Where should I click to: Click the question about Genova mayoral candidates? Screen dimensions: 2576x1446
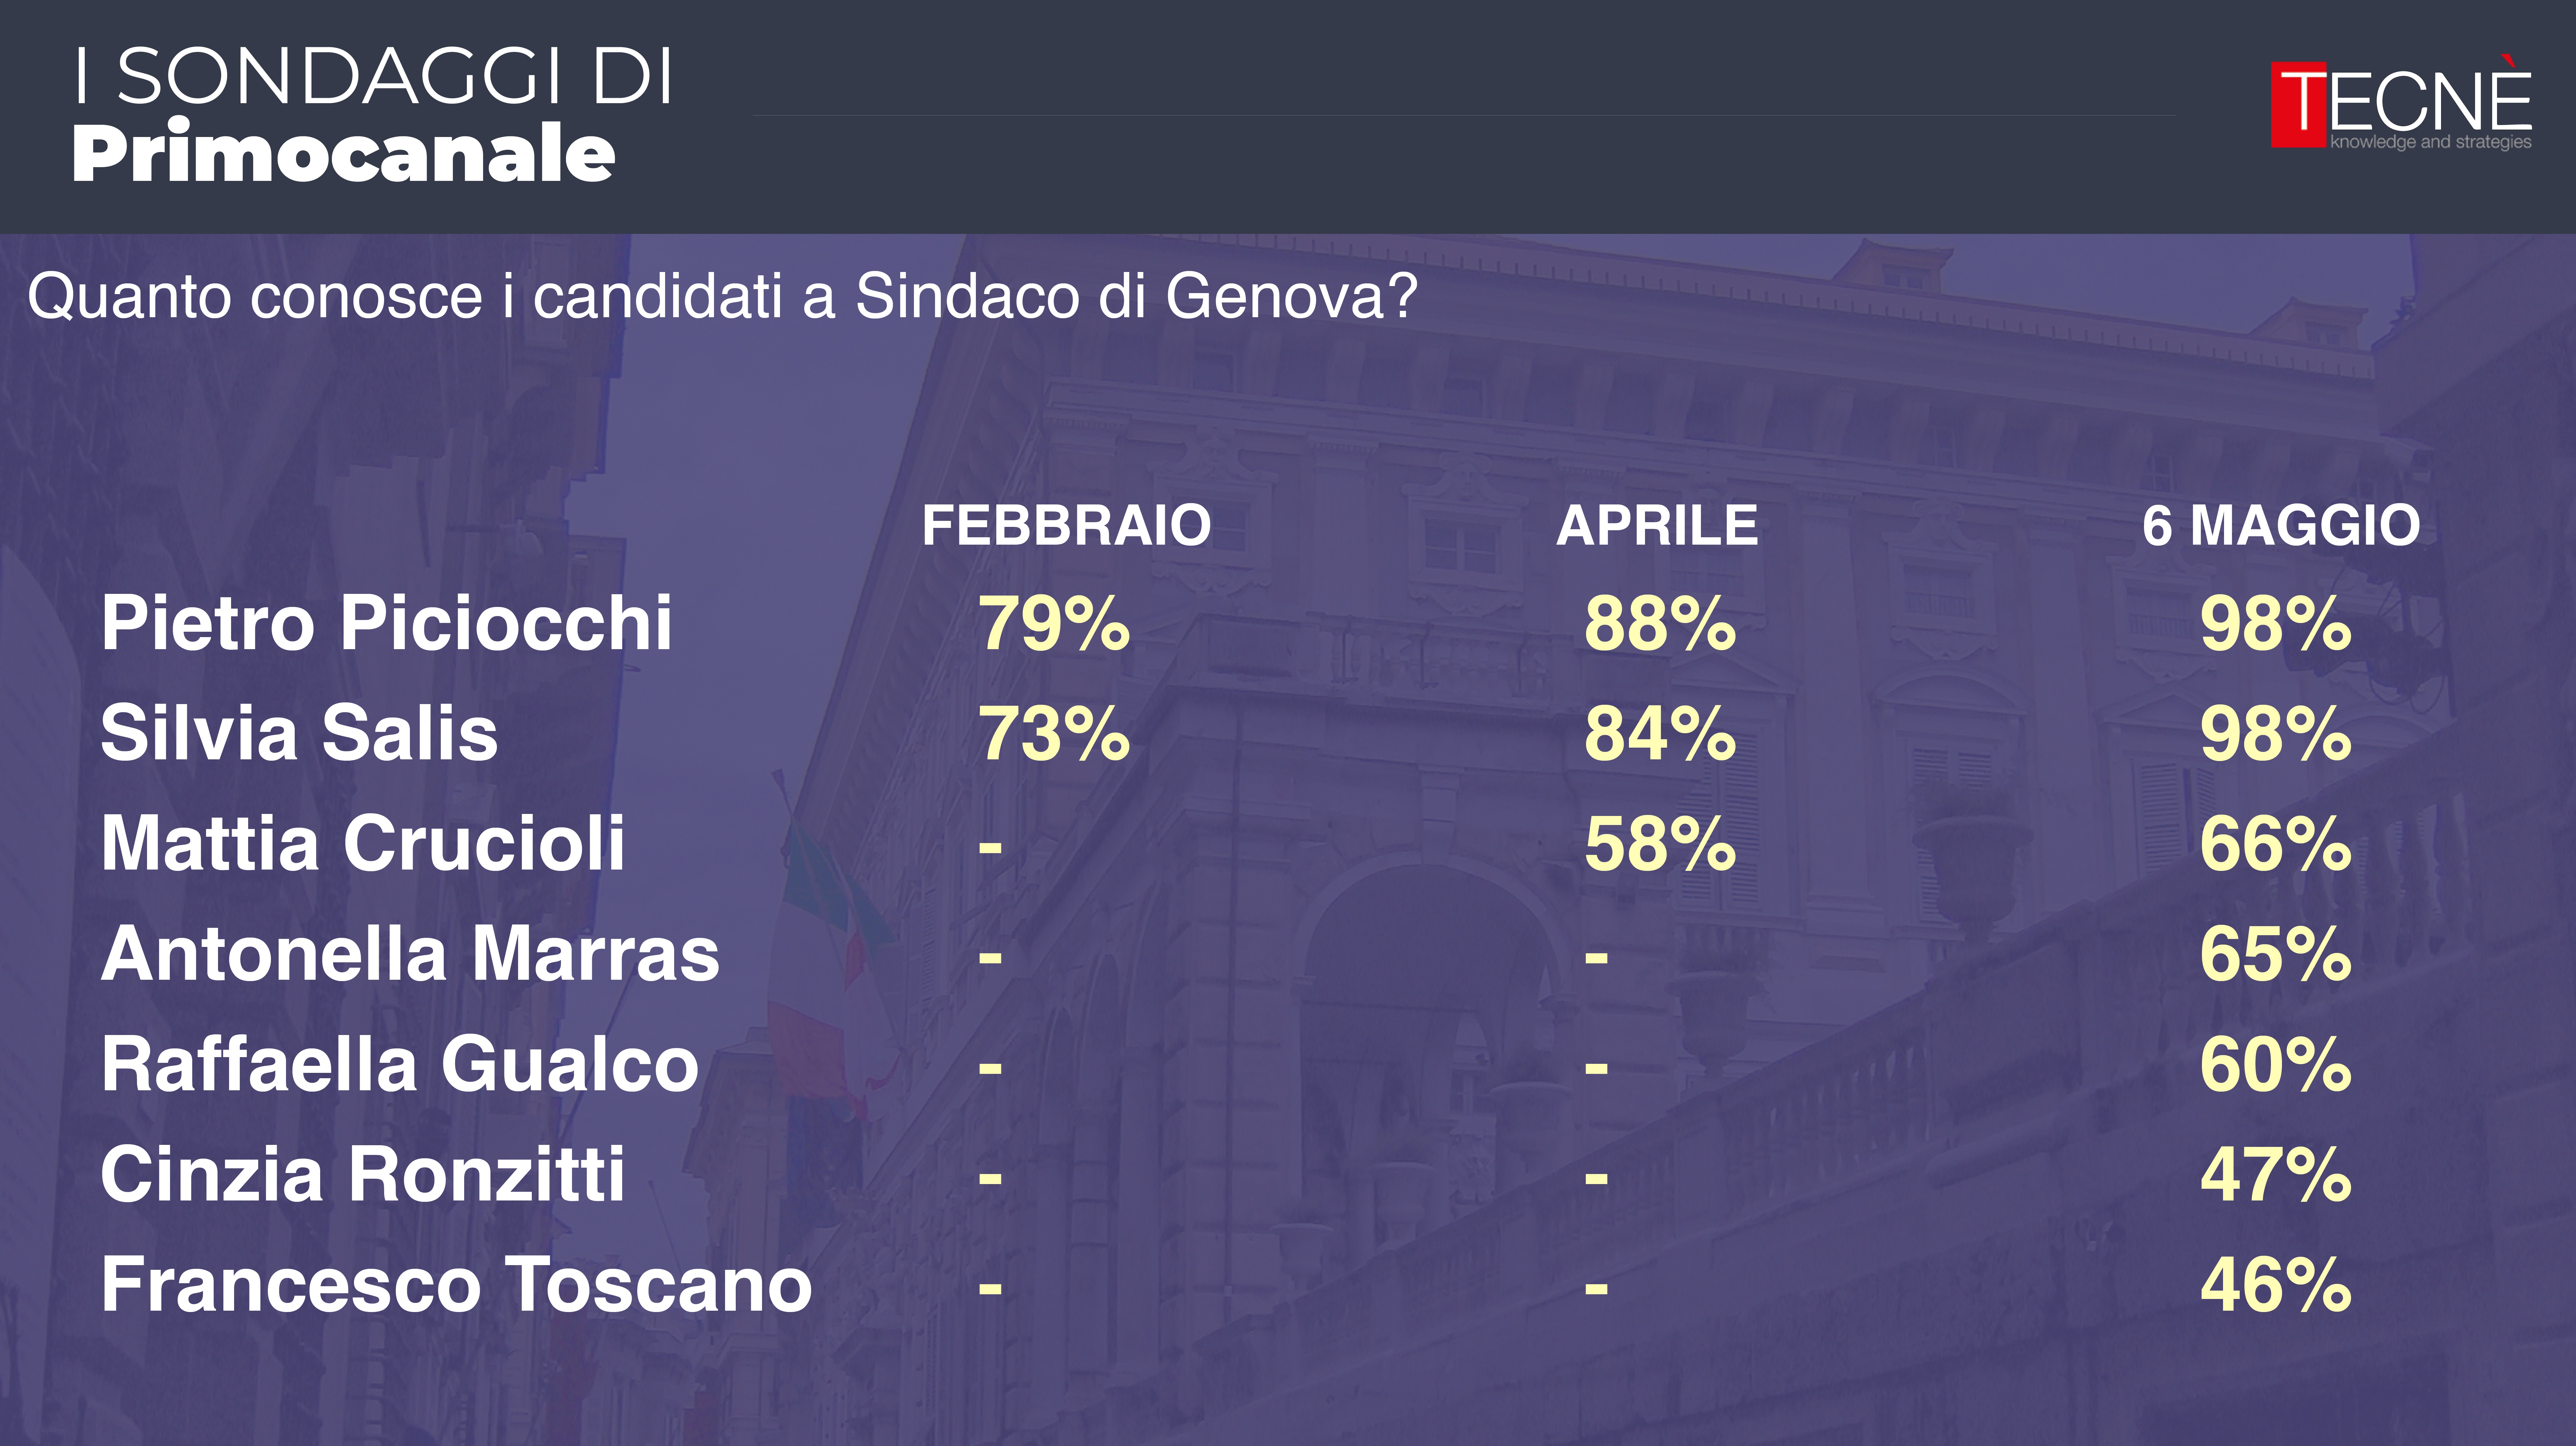tap(722, 297)
